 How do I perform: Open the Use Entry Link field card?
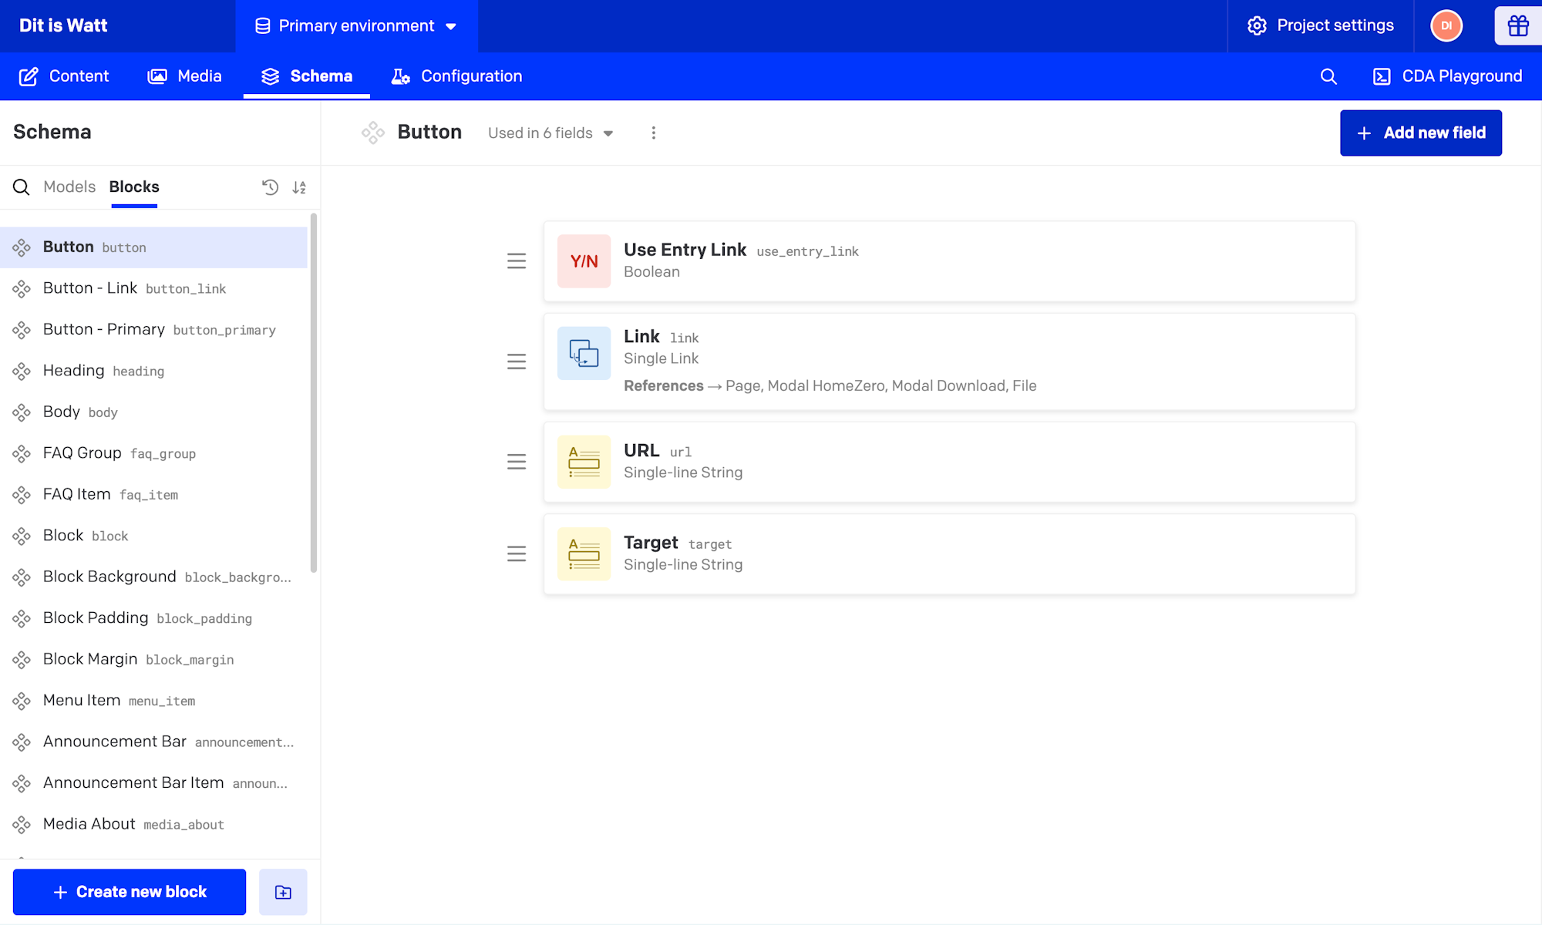949,261
